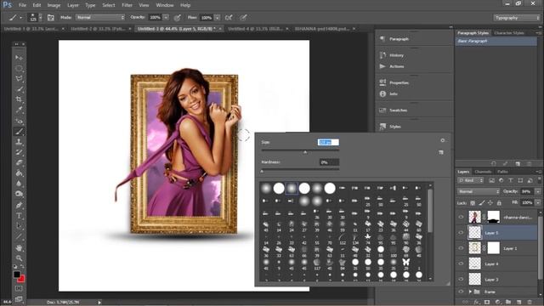Select the Pen tool
This screenshot has width=544, height=306.
19,205
